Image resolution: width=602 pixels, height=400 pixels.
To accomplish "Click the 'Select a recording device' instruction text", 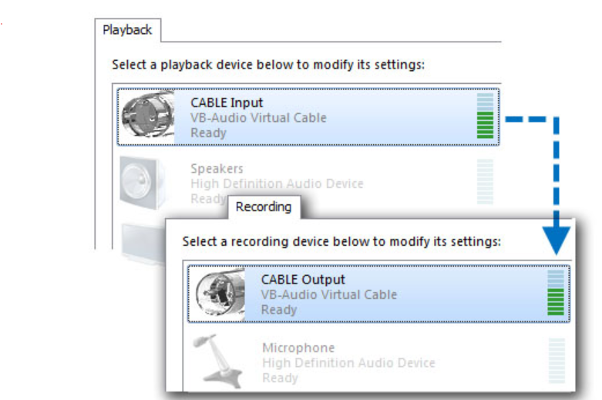I will [x=341, y=241].
